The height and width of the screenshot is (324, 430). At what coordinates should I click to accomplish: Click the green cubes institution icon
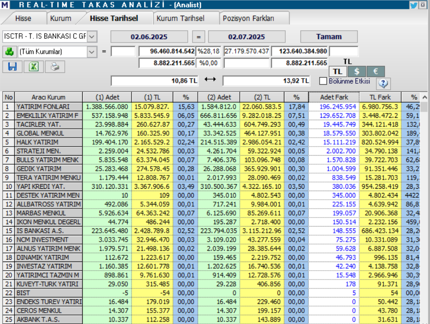click(9, 52)
